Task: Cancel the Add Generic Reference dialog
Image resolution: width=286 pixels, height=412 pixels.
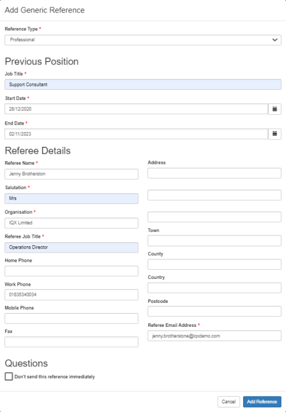Action: click(x=229, y=402)
